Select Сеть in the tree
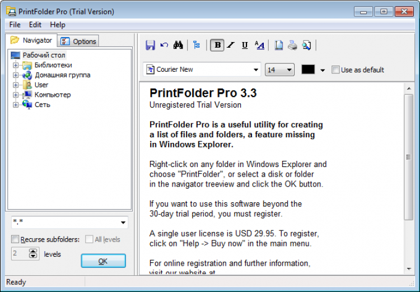 (x=43, y=105)
